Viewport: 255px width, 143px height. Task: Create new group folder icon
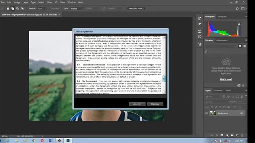[232, 135]
